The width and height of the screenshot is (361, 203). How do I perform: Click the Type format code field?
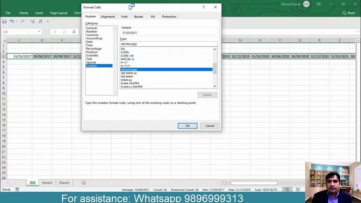coord(169,44)
